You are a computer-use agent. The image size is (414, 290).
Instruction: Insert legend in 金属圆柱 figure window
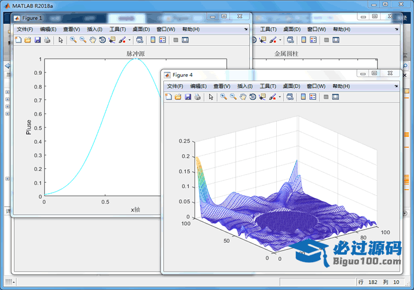313,40
